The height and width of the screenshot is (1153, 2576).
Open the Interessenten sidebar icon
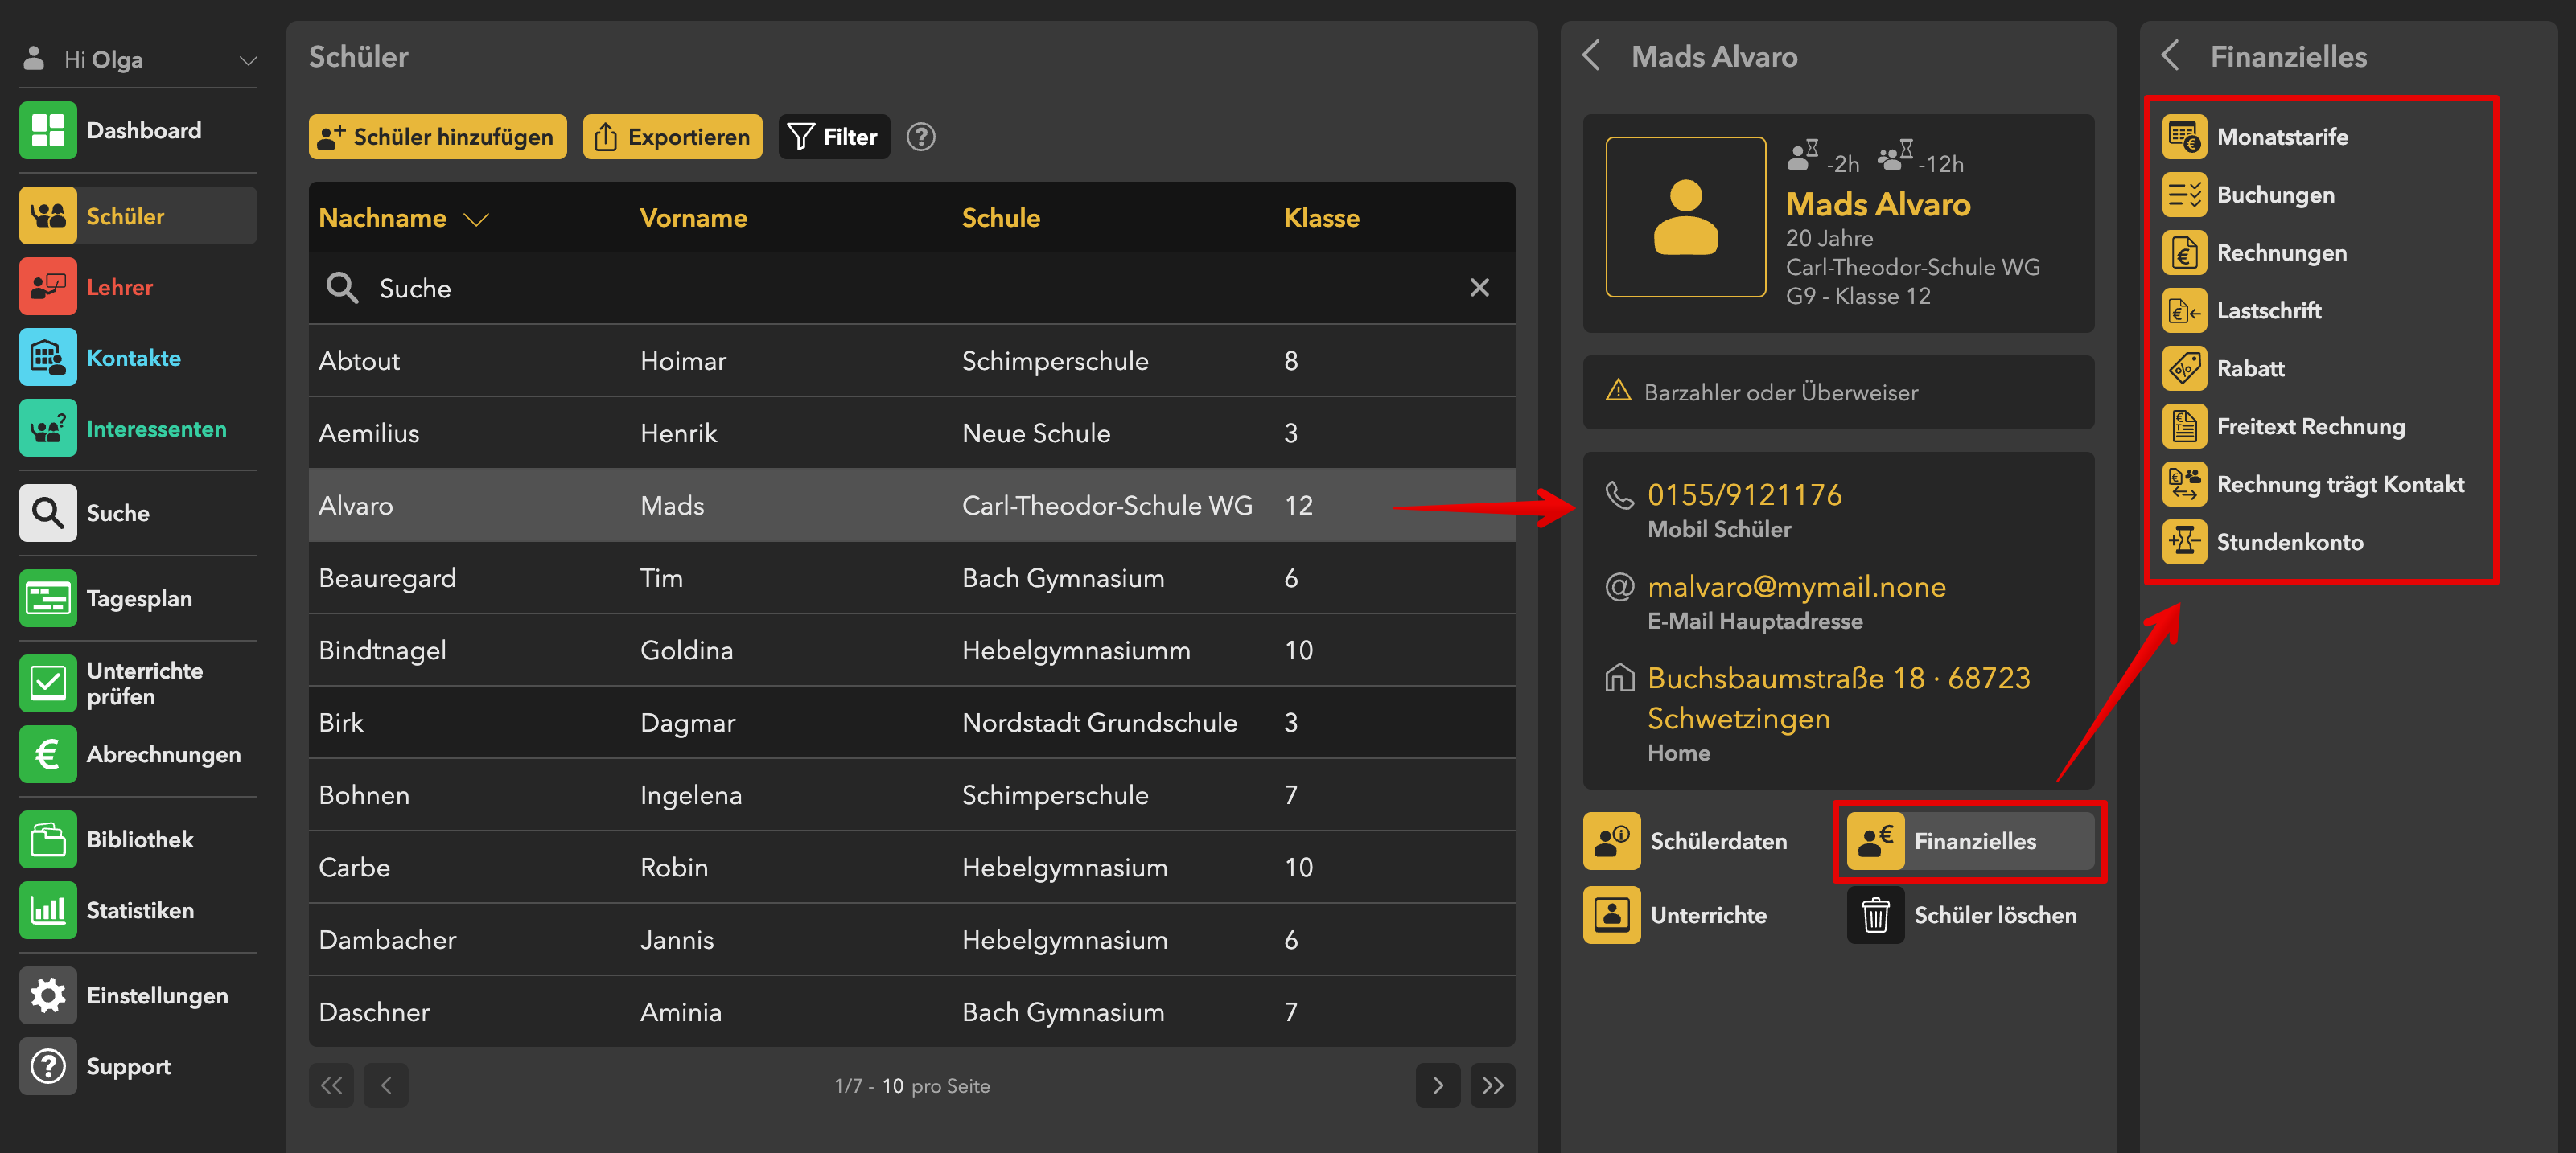pos(47,429)
